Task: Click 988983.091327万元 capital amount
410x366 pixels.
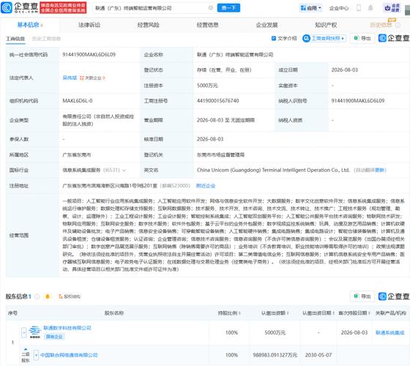Action: pyautogui.click(x=275, y=355)
